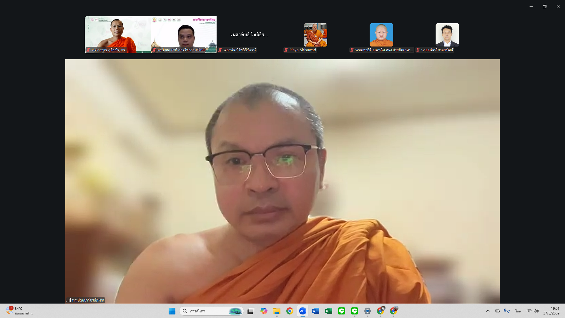
Task: Select Pinyo Sirisawad participant thumbnail
Action: pyautogui.click(x=315, y=35)
